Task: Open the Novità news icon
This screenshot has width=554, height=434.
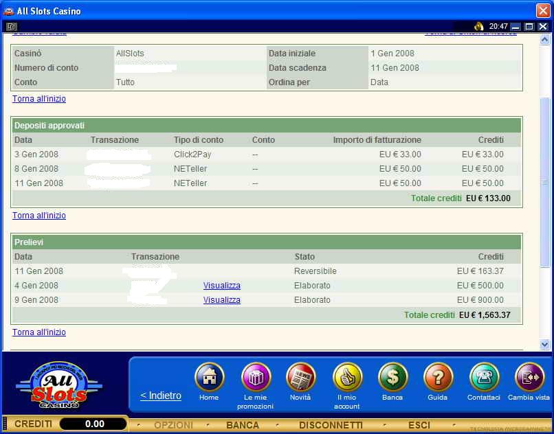Action: coord(300,377)
